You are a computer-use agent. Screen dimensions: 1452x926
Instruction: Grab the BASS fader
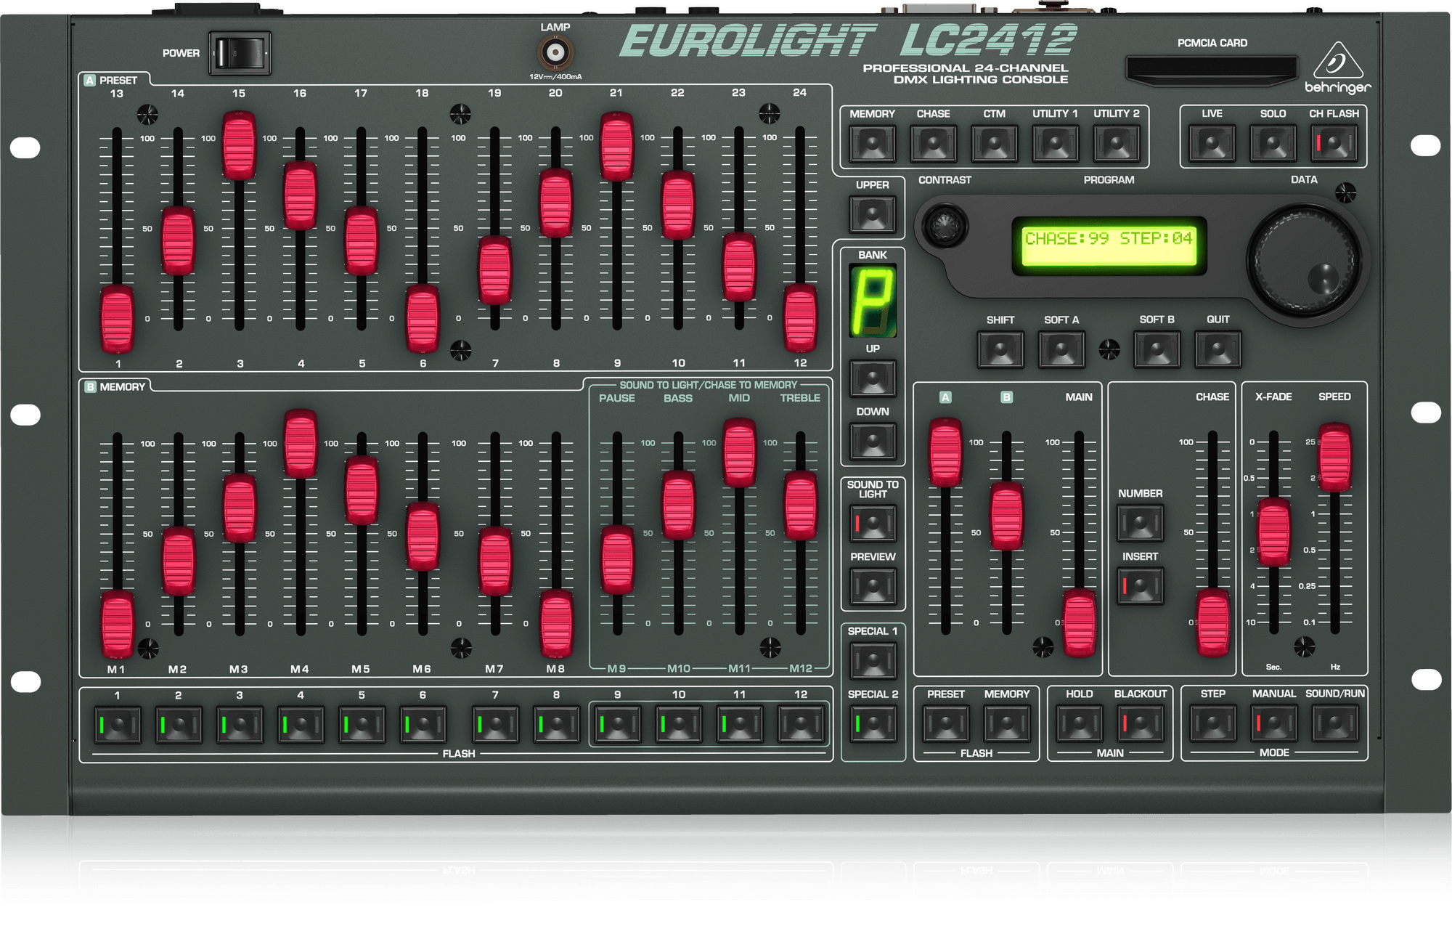[x=678, y=505]
